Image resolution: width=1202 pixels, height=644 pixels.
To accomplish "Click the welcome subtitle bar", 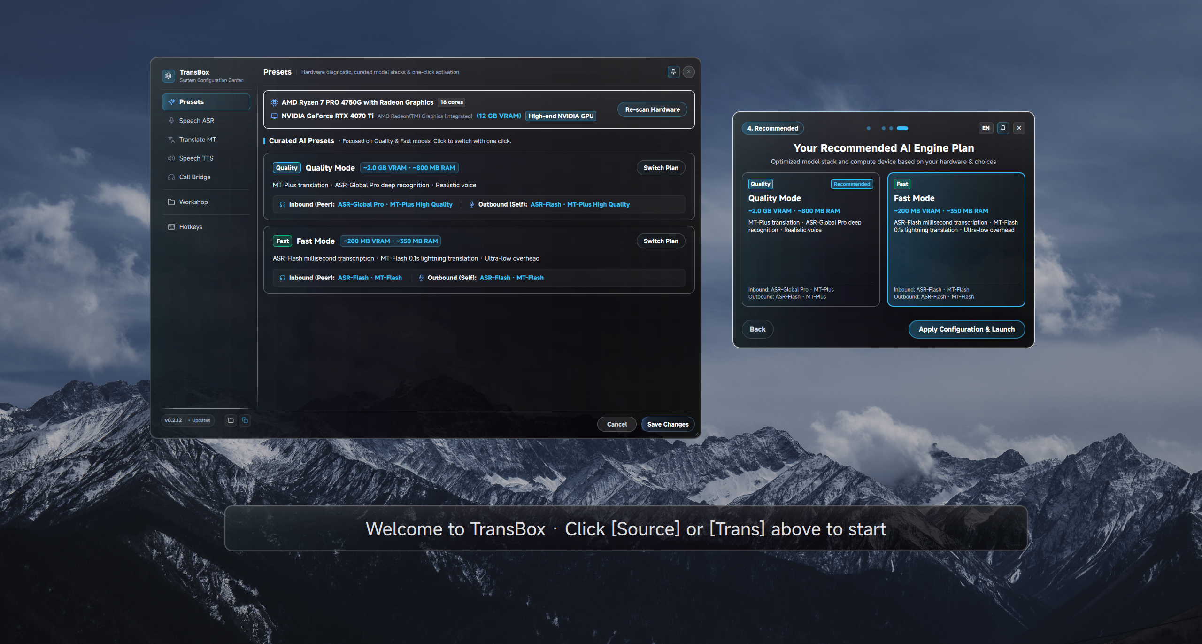I will pos(626,528).
